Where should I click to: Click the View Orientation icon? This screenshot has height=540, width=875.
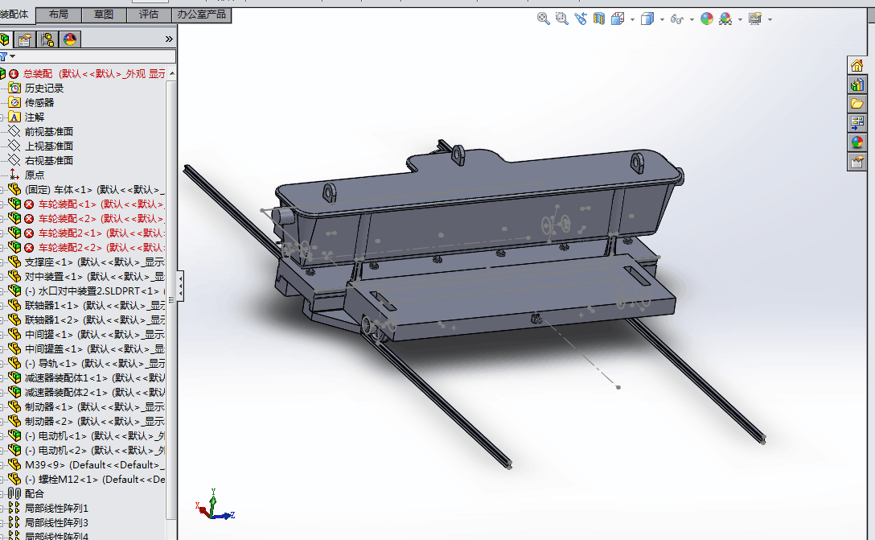[618, 19]
